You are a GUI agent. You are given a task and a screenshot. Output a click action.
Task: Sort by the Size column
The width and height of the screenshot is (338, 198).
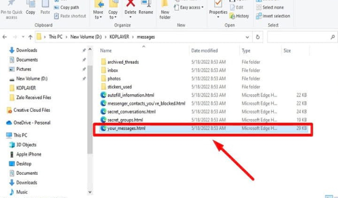[x=287, y=51]
